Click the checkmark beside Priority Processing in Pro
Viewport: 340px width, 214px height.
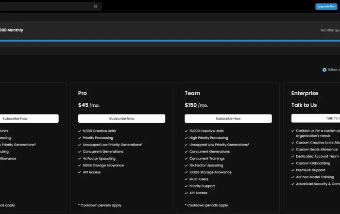pos(80,138)
